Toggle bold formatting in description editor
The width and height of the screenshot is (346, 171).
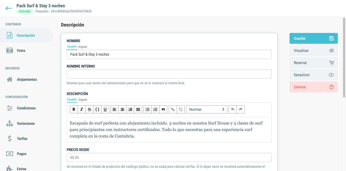74,109
